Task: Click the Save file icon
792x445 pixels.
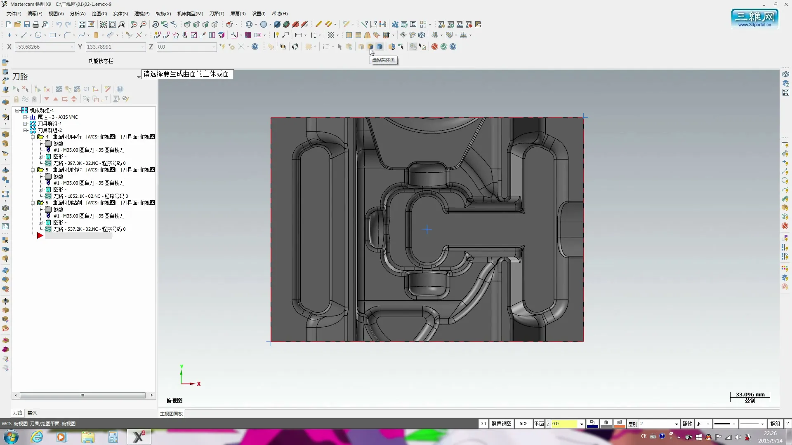Action: 27,25
